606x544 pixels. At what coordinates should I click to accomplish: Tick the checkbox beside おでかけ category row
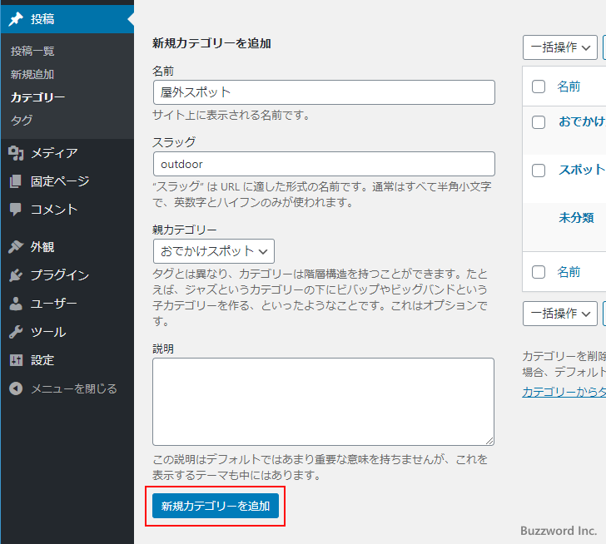pyautogui.click(x=539, y=121)
